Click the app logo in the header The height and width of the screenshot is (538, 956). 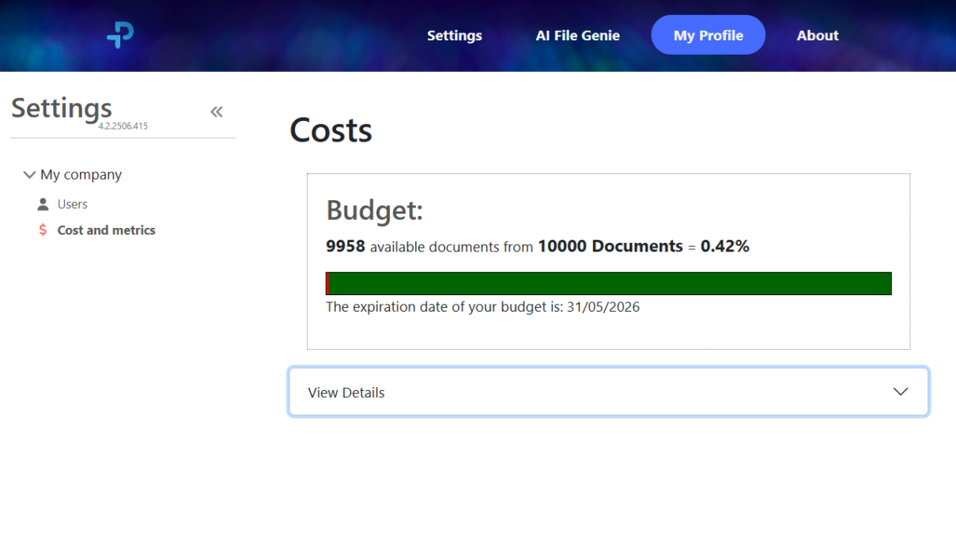120,35
